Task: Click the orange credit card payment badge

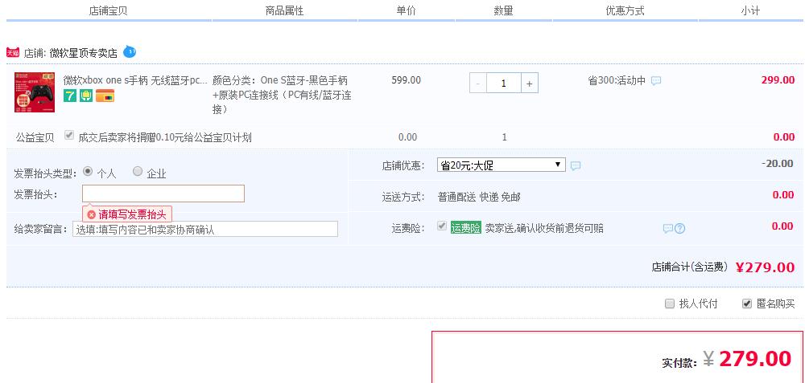Action: pos(105,96)
